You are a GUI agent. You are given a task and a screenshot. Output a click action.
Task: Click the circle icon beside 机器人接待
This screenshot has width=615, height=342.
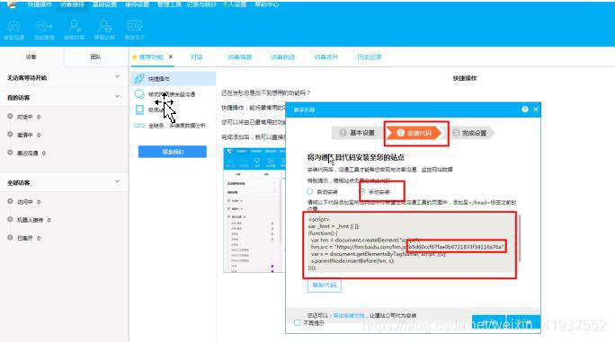coord(10,219)
